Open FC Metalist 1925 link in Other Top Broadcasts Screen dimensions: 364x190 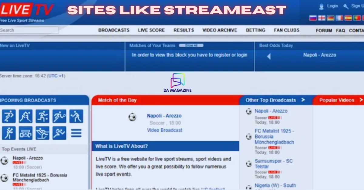(x=274, y=136)
